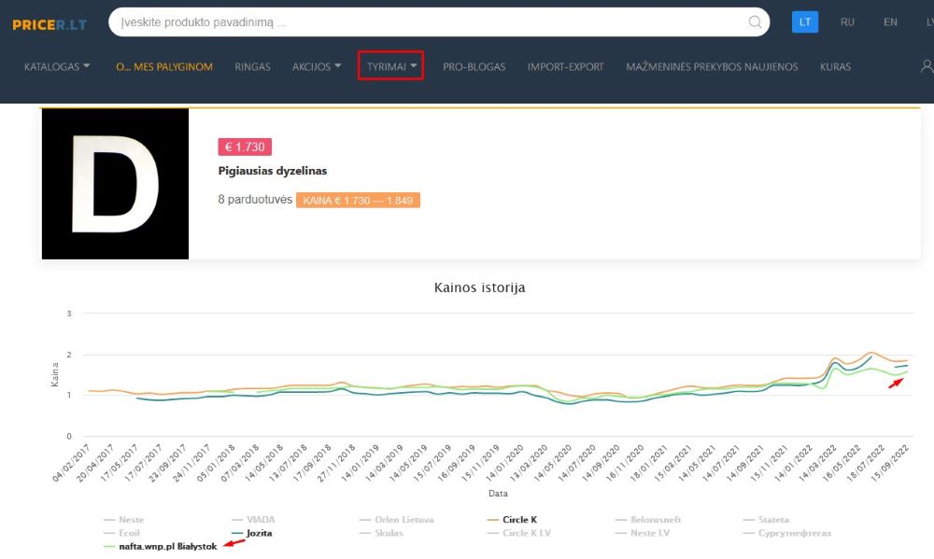Focus the product name search field
The image size is (934, 559).
pos(439,22)
